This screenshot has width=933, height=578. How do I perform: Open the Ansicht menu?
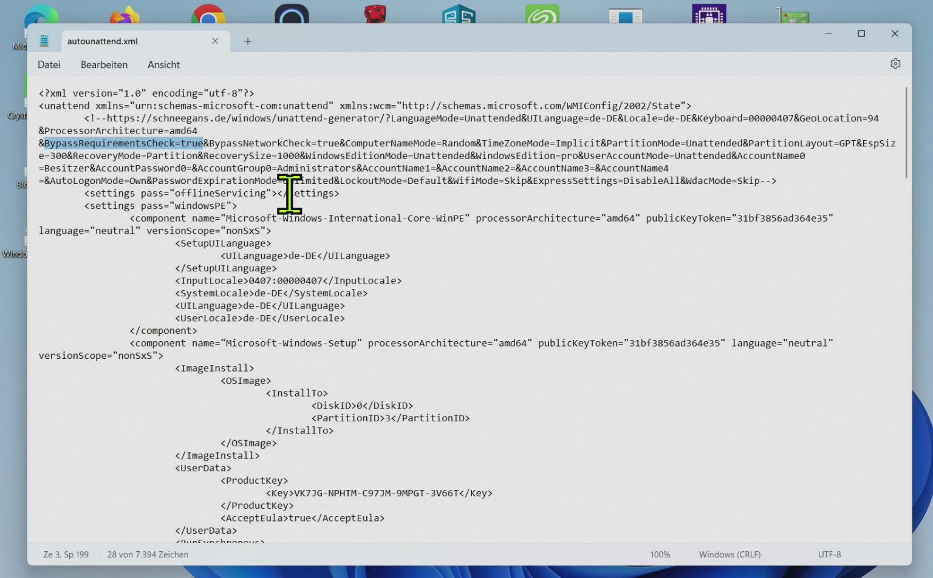pos(163,64)
